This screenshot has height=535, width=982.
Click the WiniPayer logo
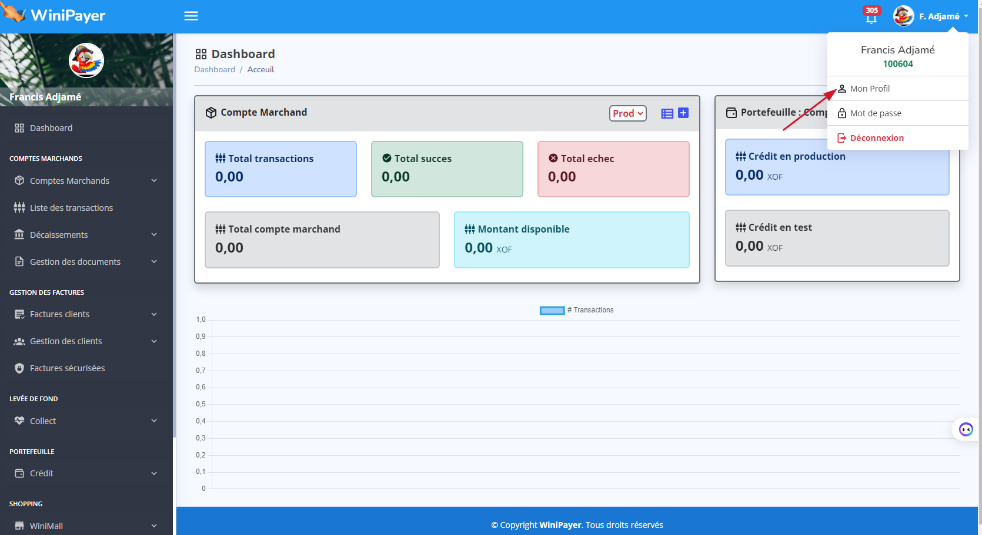click(54, 15)
